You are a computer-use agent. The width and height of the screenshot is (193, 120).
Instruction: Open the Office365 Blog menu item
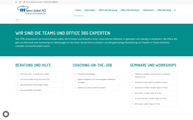[164, 10]
